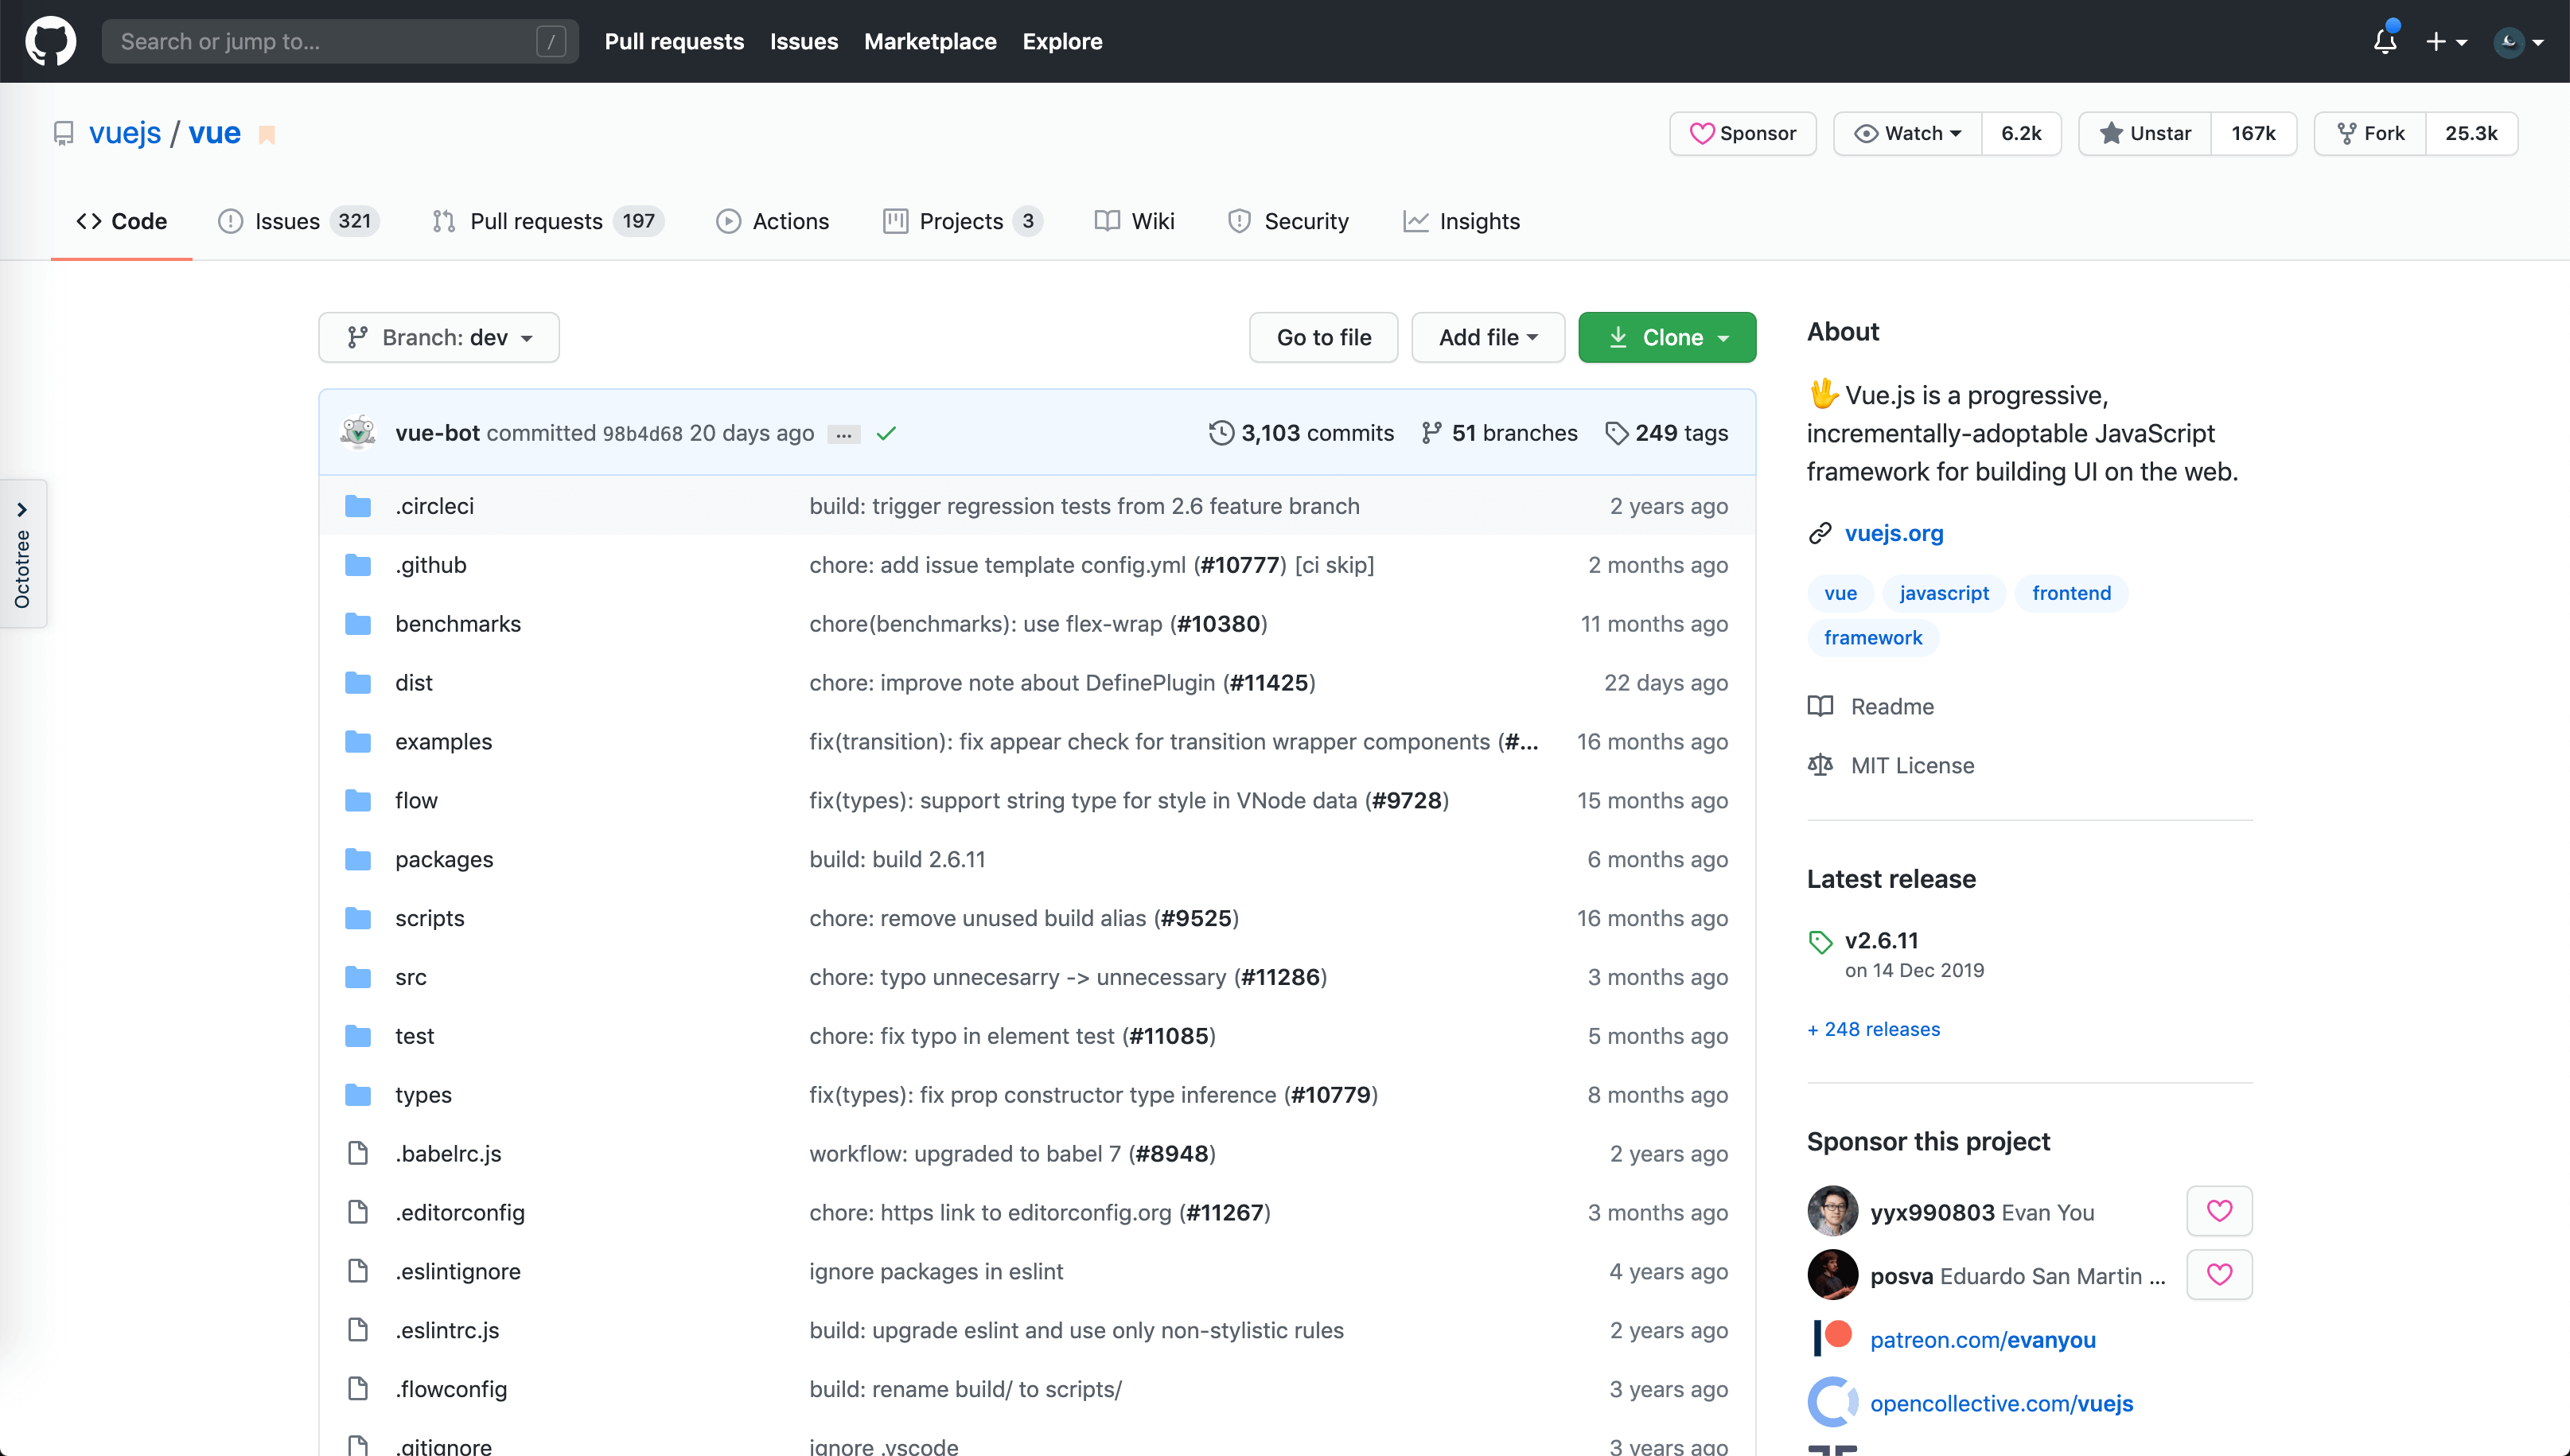Open the benchmarks folder icon
The height and width of the screenshot is (1456, 2570).
pyautogui.click(x=358, y=624)
